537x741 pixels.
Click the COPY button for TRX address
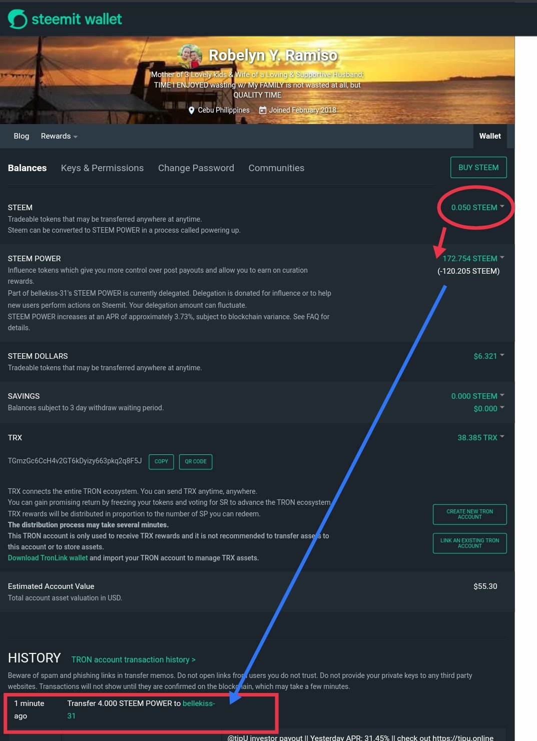[x=161, y=462]
